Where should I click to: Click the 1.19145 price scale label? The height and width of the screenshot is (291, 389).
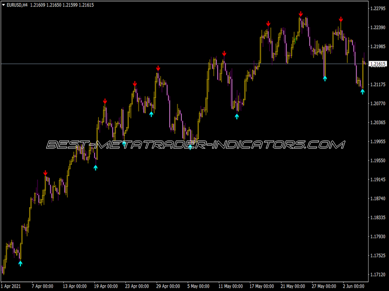(378, 179)
